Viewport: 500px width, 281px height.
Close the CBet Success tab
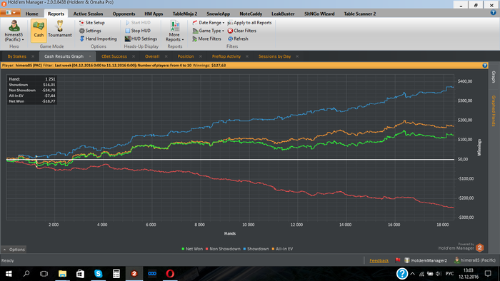(134, 56)
